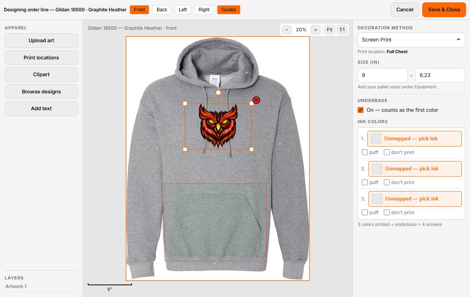Screen dimensions: 470x297
Task: Pick ink for unmapped color 1
Action: tap(414, 139)
